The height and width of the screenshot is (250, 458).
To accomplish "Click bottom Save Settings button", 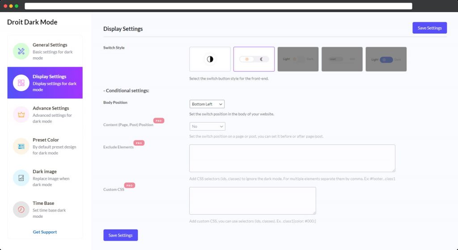I will point(120,235).
